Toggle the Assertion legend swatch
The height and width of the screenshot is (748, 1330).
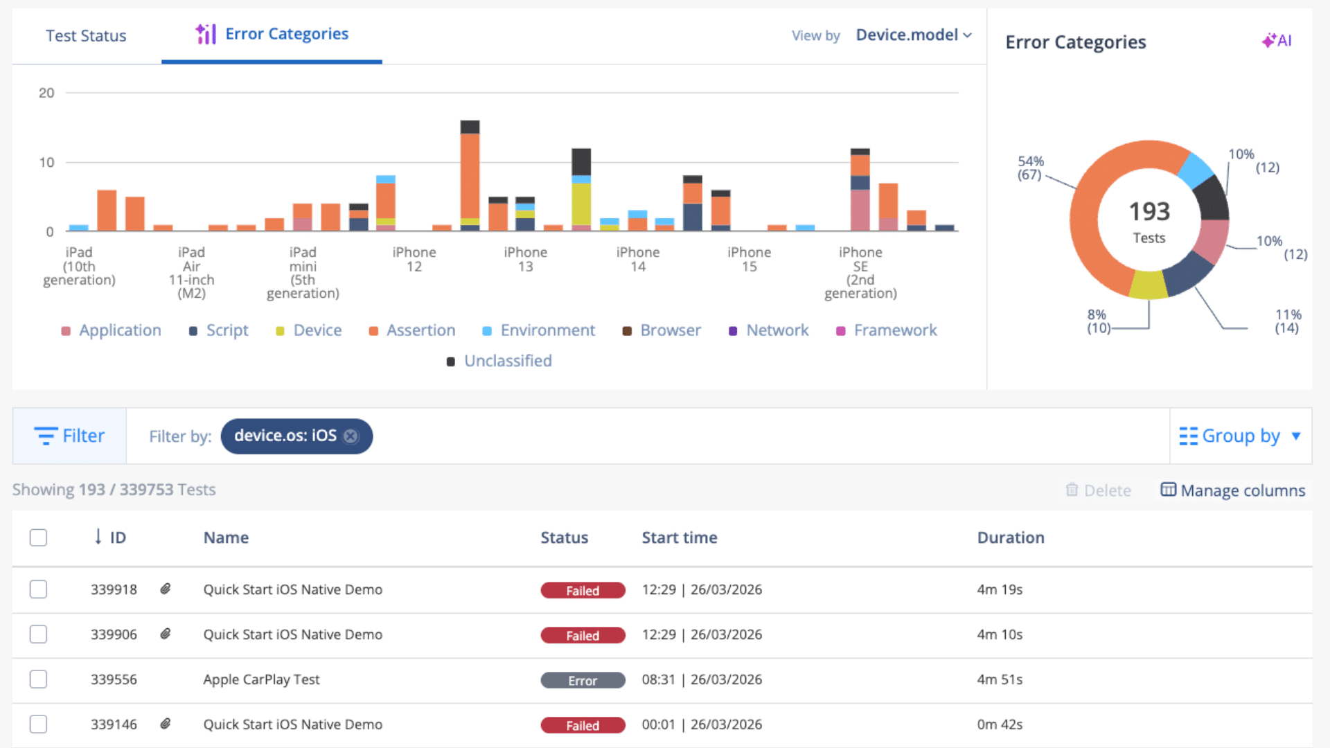coord(373,331)
